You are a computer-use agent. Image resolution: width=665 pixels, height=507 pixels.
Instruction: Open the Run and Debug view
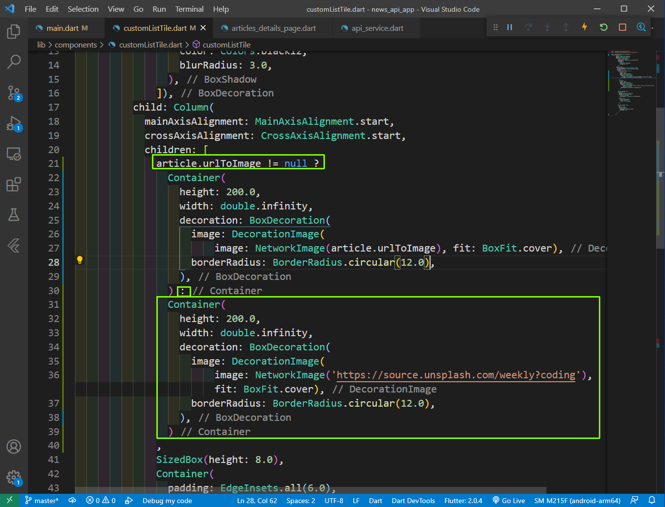pyautogui.click(x=14, y=123)
